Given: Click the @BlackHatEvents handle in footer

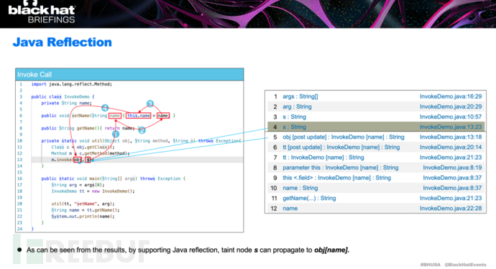Looking at the screenshot, I should click(x=465, y=265).
